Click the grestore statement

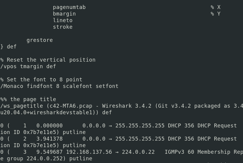(39, 40)
